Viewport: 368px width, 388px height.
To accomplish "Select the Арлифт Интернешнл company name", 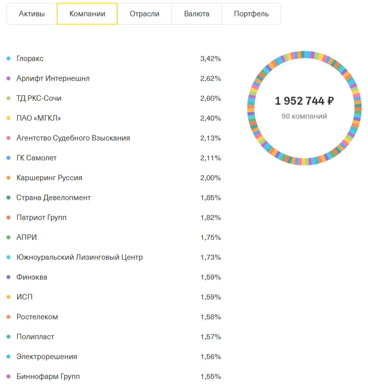I will [53, 78].
